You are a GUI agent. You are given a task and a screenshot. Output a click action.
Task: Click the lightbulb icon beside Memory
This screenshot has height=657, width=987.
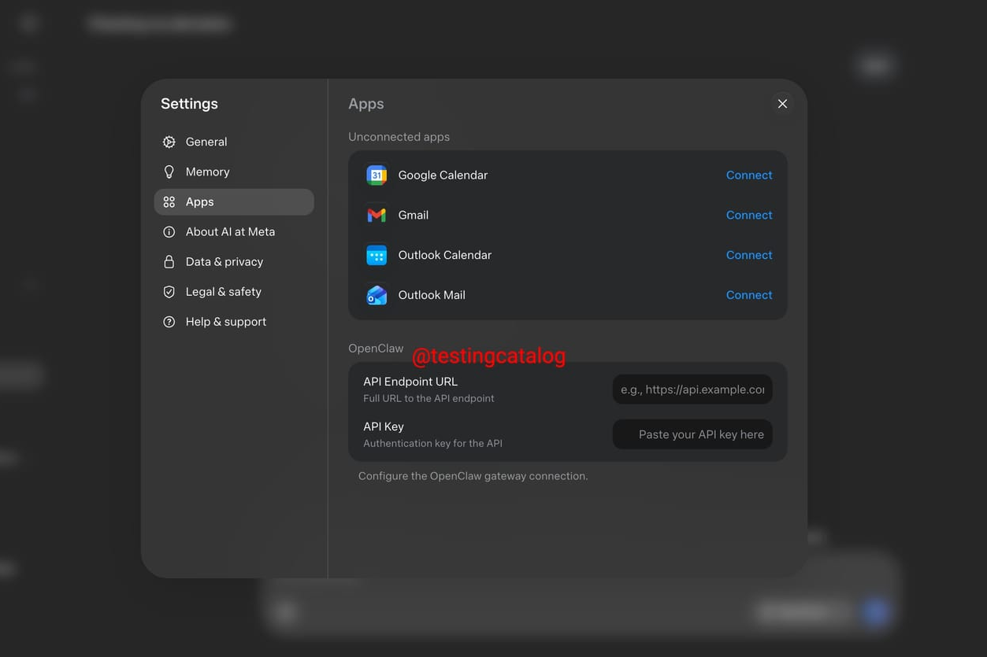click(x=169, y=172)
